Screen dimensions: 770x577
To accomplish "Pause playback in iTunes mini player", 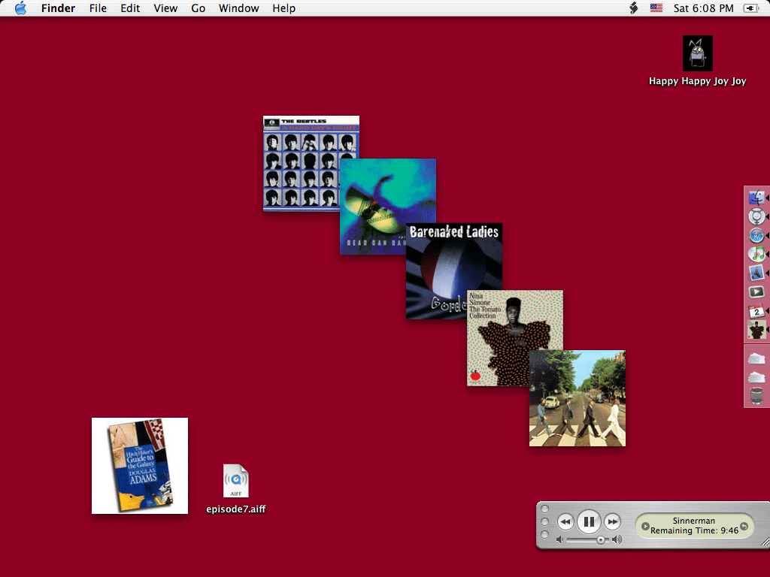I will 589,521.
